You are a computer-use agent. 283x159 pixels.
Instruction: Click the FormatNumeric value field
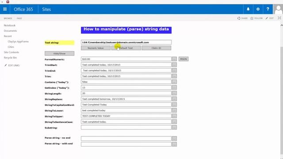(126, 59)
